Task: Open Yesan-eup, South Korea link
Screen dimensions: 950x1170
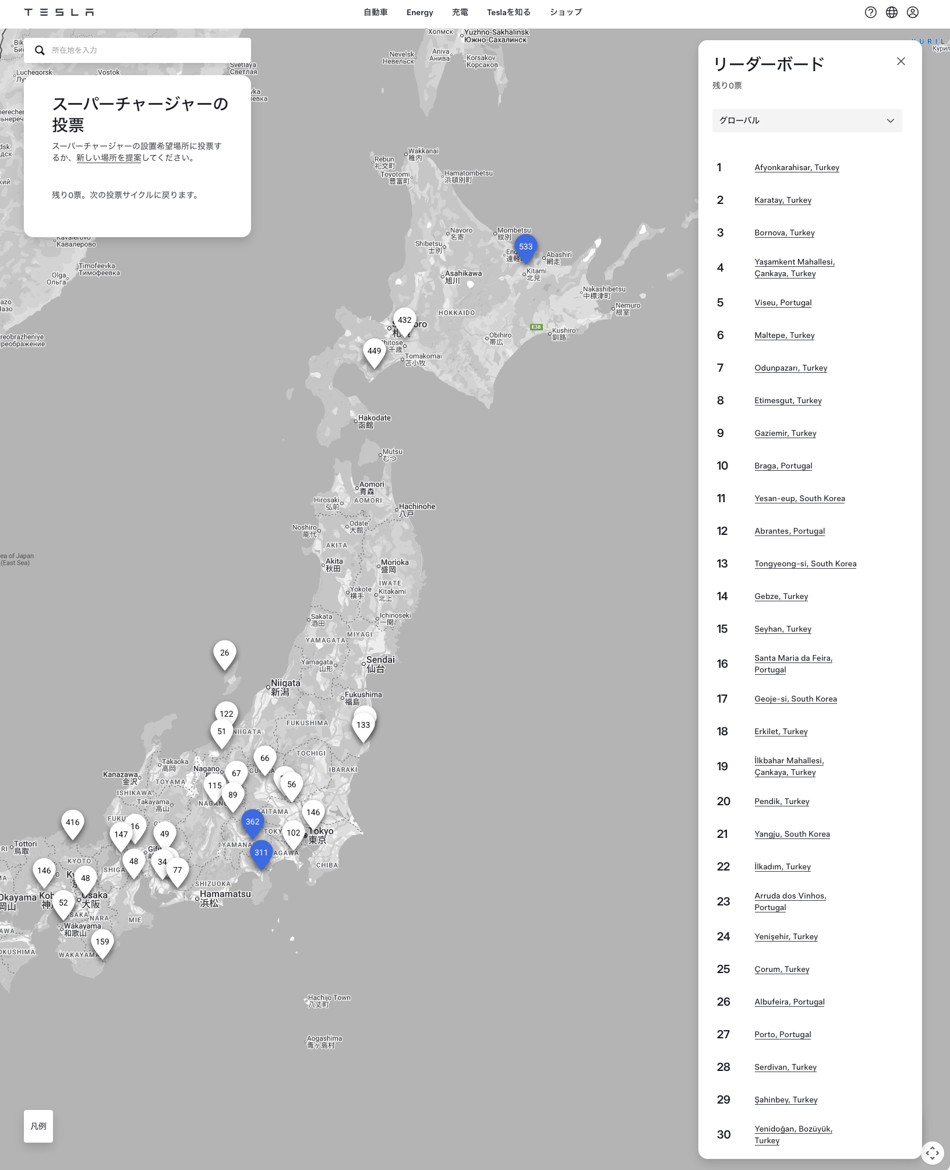Action: click(799, 498)
